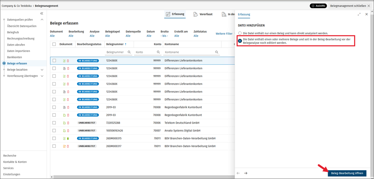The image size is (374, 179).
Task: Click Belegmanagement schließen button
Action: [350, 6]
